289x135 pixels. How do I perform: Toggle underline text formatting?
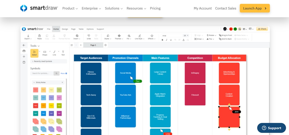(171, 40)
